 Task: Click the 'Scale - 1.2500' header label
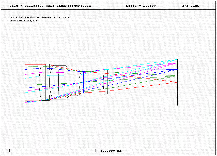click(141, 6)
